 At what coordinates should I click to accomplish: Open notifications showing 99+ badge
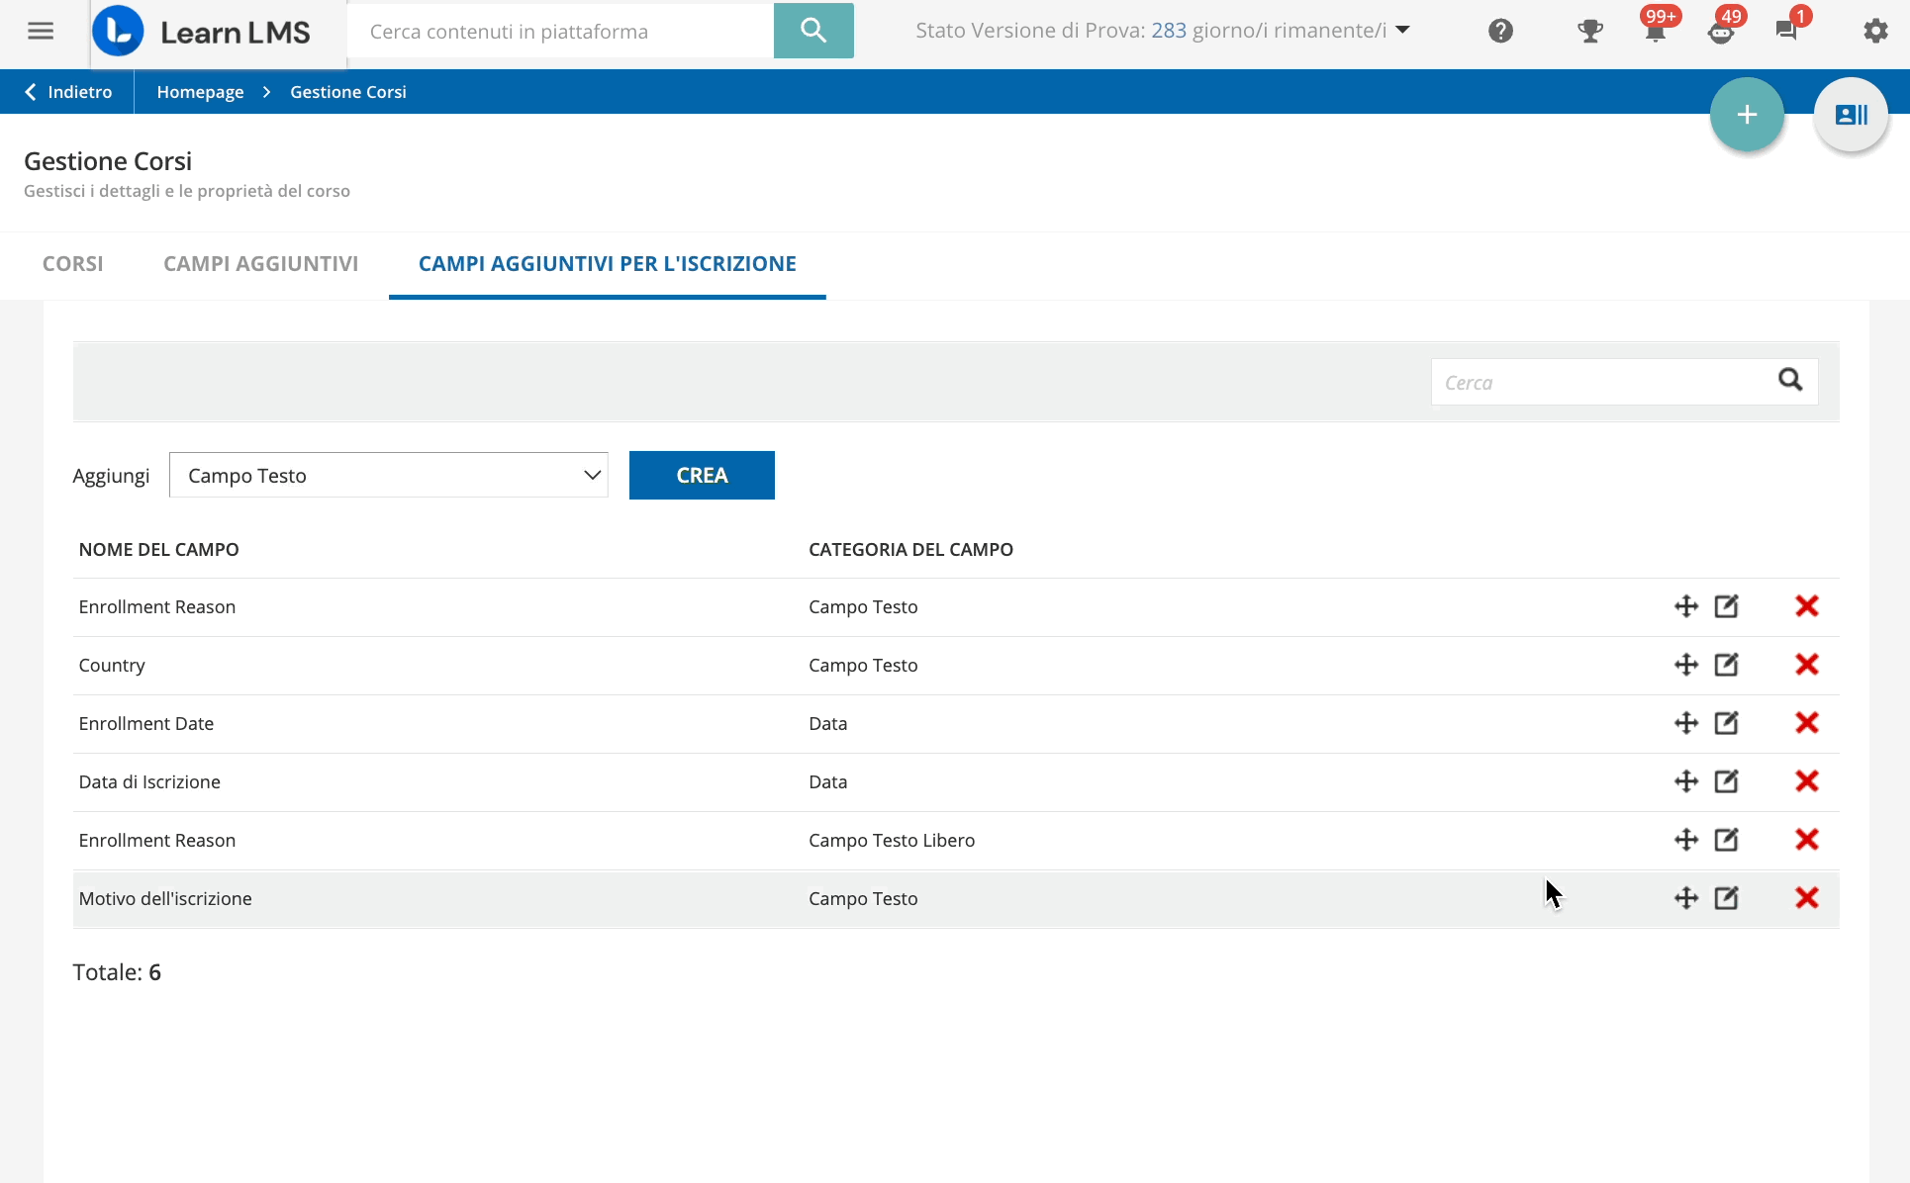[x=1654, y=31]
